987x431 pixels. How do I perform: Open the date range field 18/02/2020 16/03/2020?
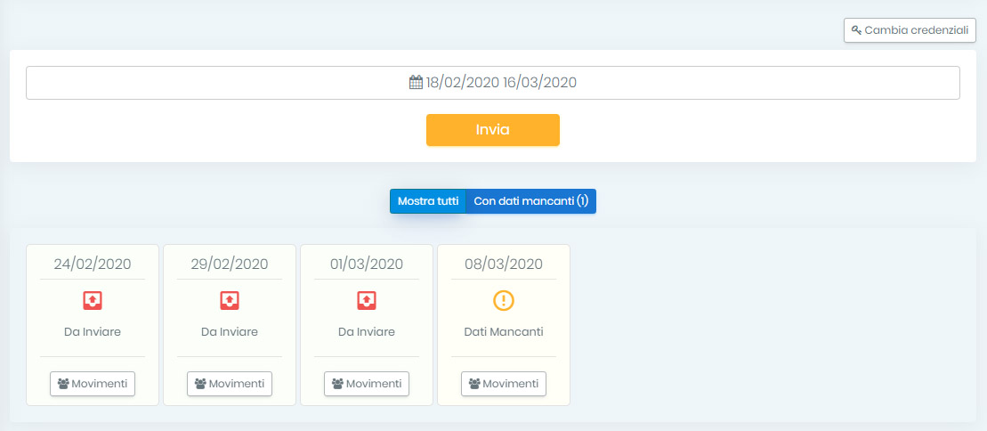493,83
